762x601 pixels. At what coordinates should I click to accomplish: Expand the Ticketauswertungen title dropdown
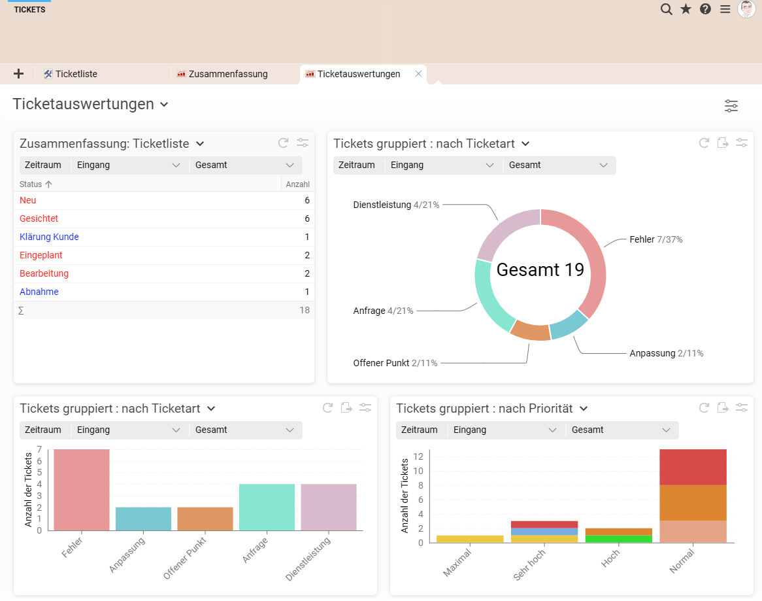pos(164,105)
